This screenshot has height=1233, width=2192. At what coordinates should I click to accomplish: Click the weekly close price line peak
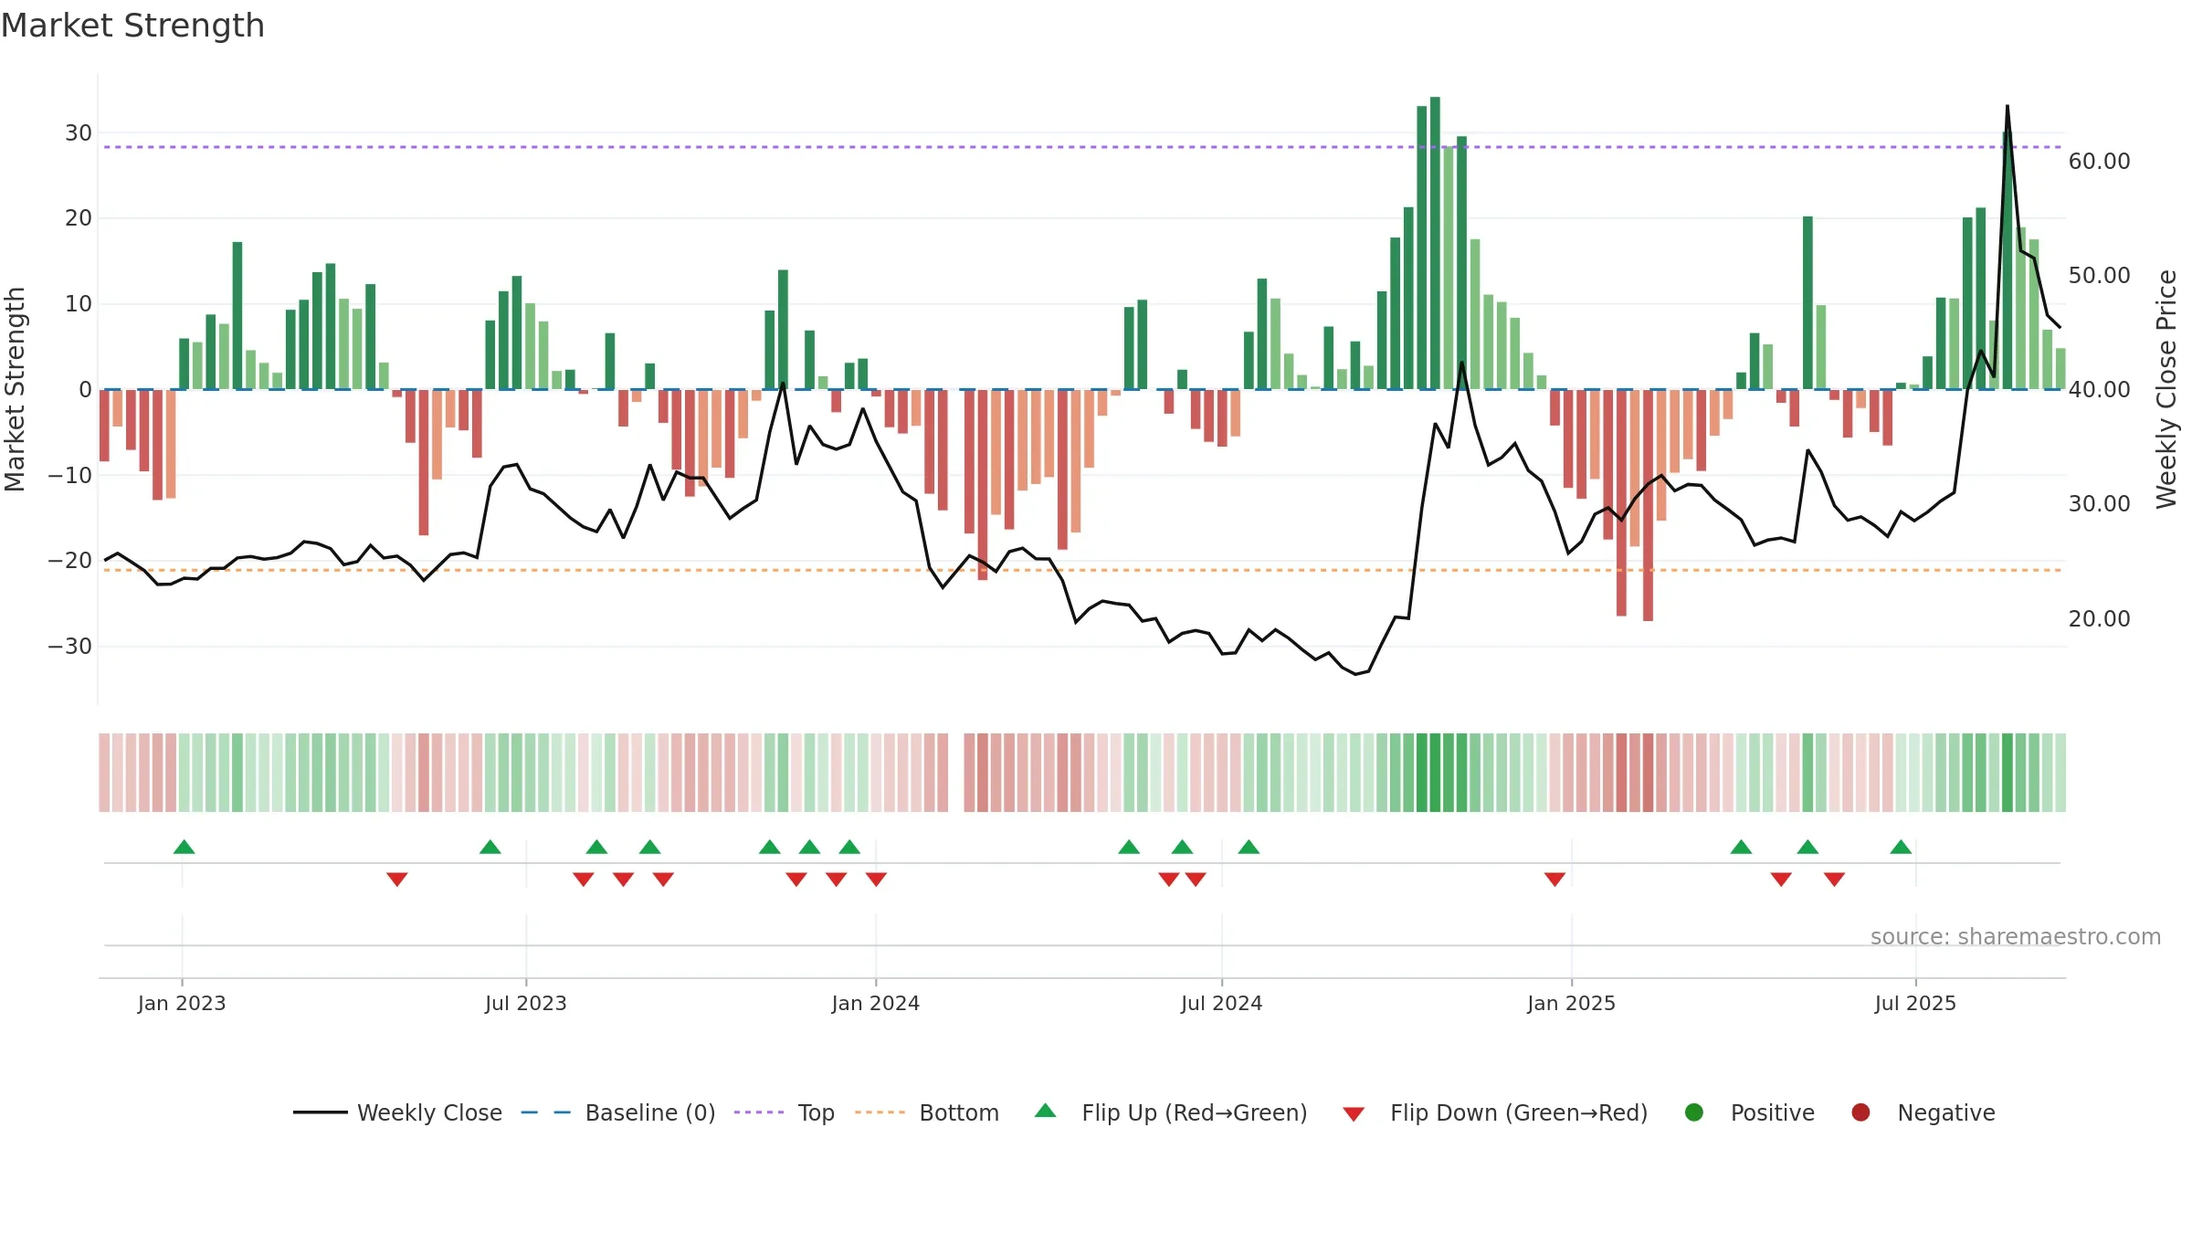pyautogui.click(x=2007, y=106)
